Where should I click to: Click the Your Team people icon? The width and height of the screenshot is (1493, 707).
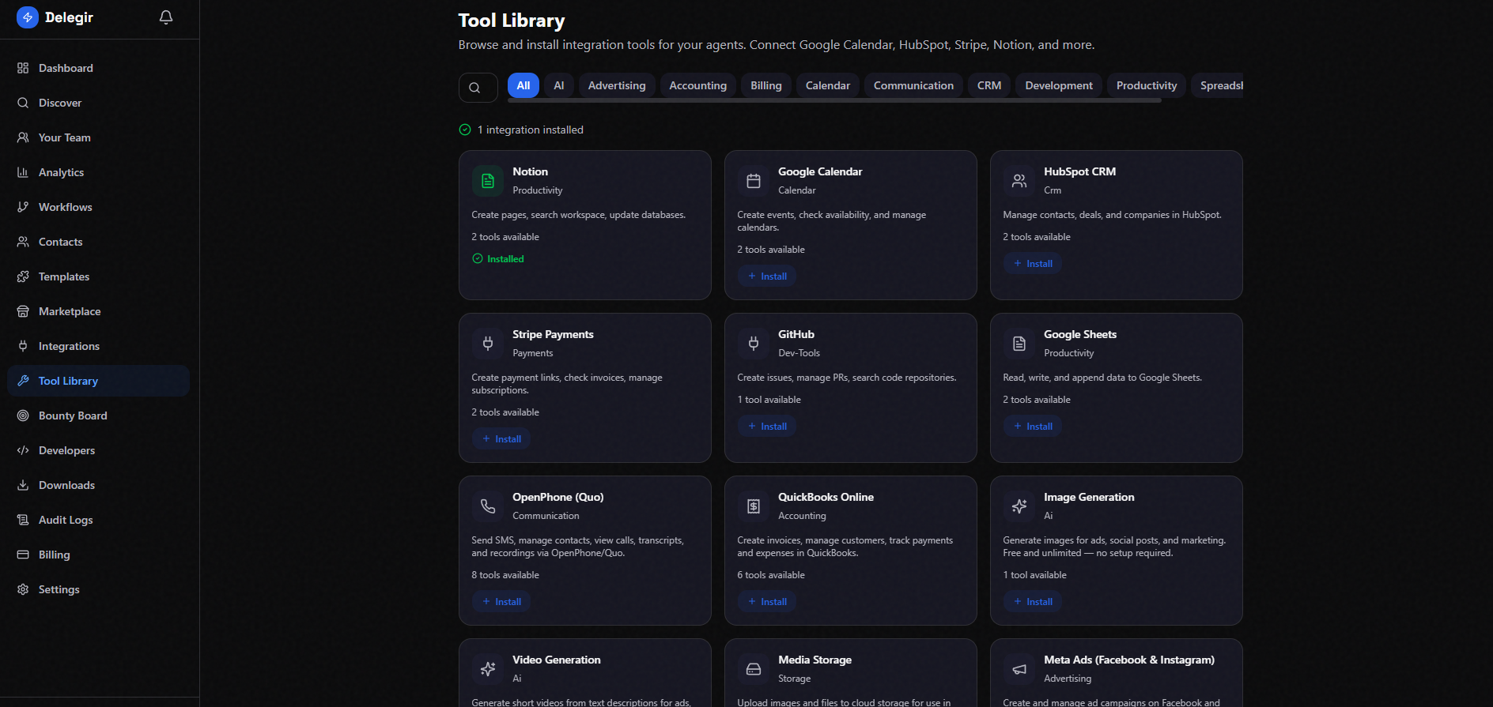click(23, 137)
